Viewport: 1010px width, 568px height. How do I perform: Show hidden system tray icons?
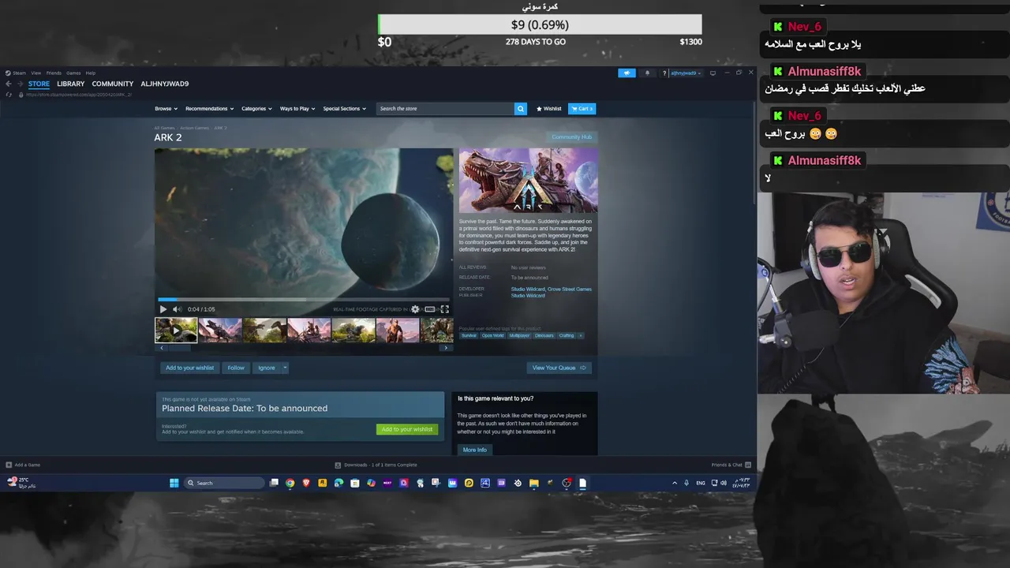[x=675, y=483]
